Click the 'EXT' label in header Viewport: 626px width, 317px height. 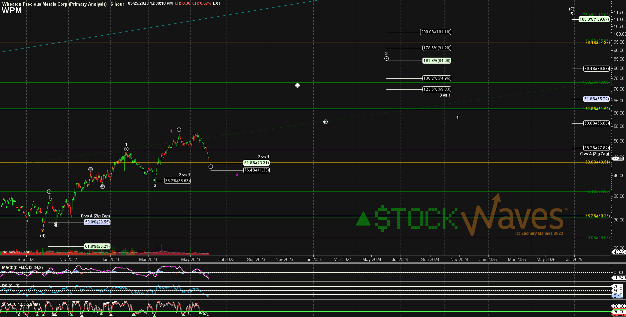pyautogui.click(x=217, y=3)
